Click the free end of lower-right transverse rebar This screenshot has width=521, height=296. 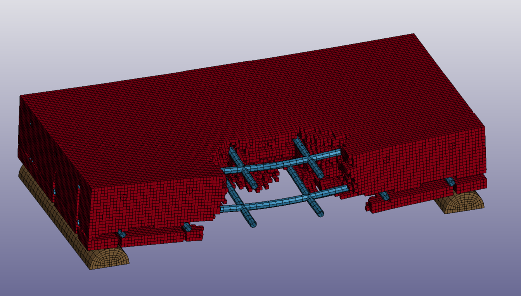pyautogui.click(x=320, y=213)
